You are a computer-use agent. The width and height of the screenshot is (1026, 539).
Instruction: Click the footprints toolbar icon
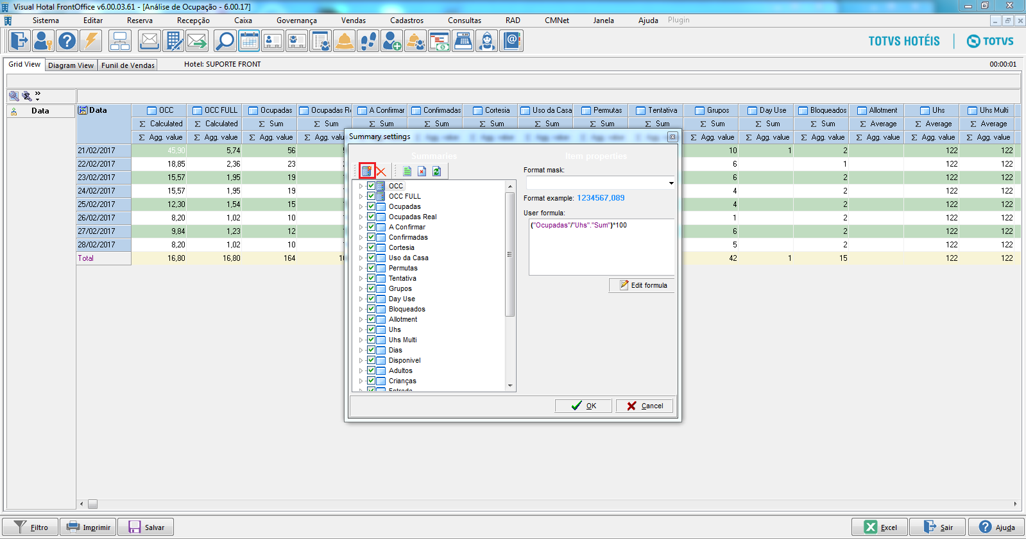pos(368,41)
